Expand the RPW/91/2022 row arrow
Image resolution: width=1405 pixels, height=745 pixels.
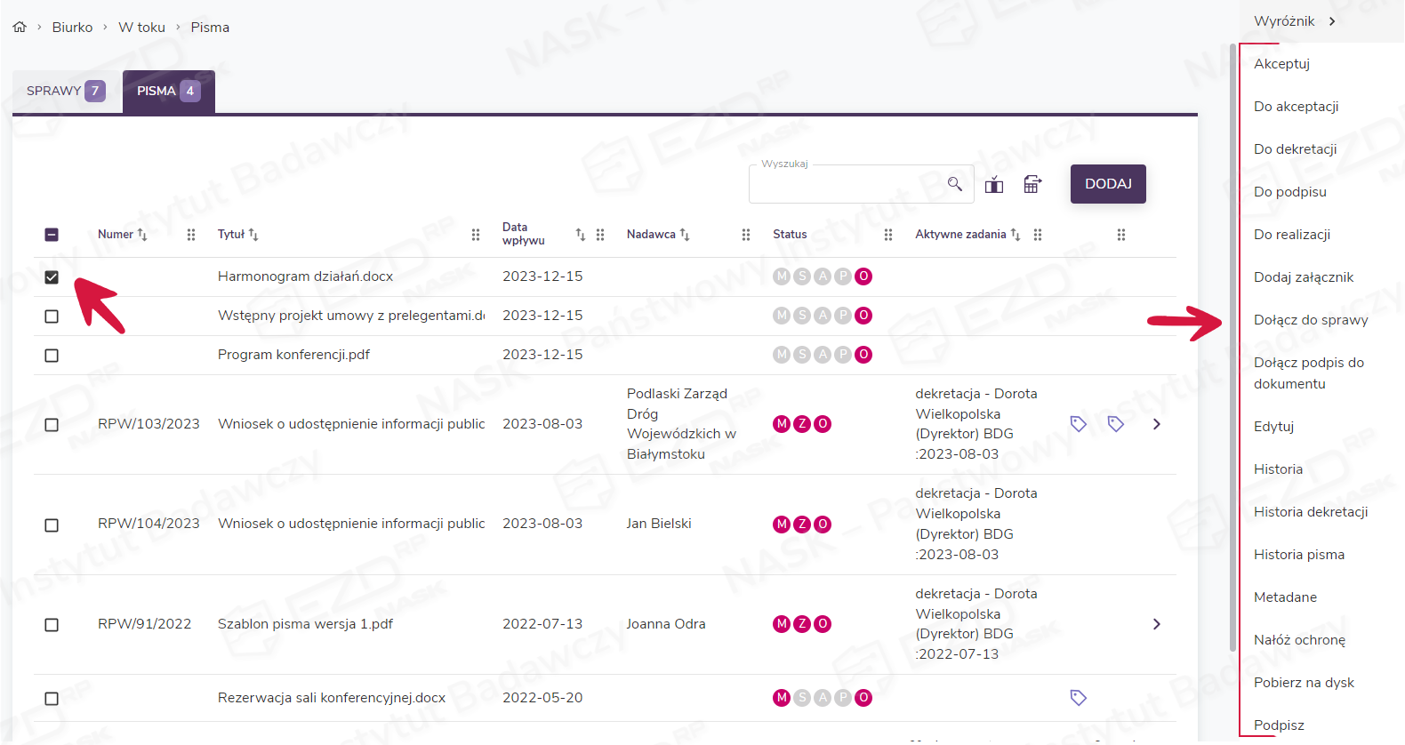point(1156,624)
